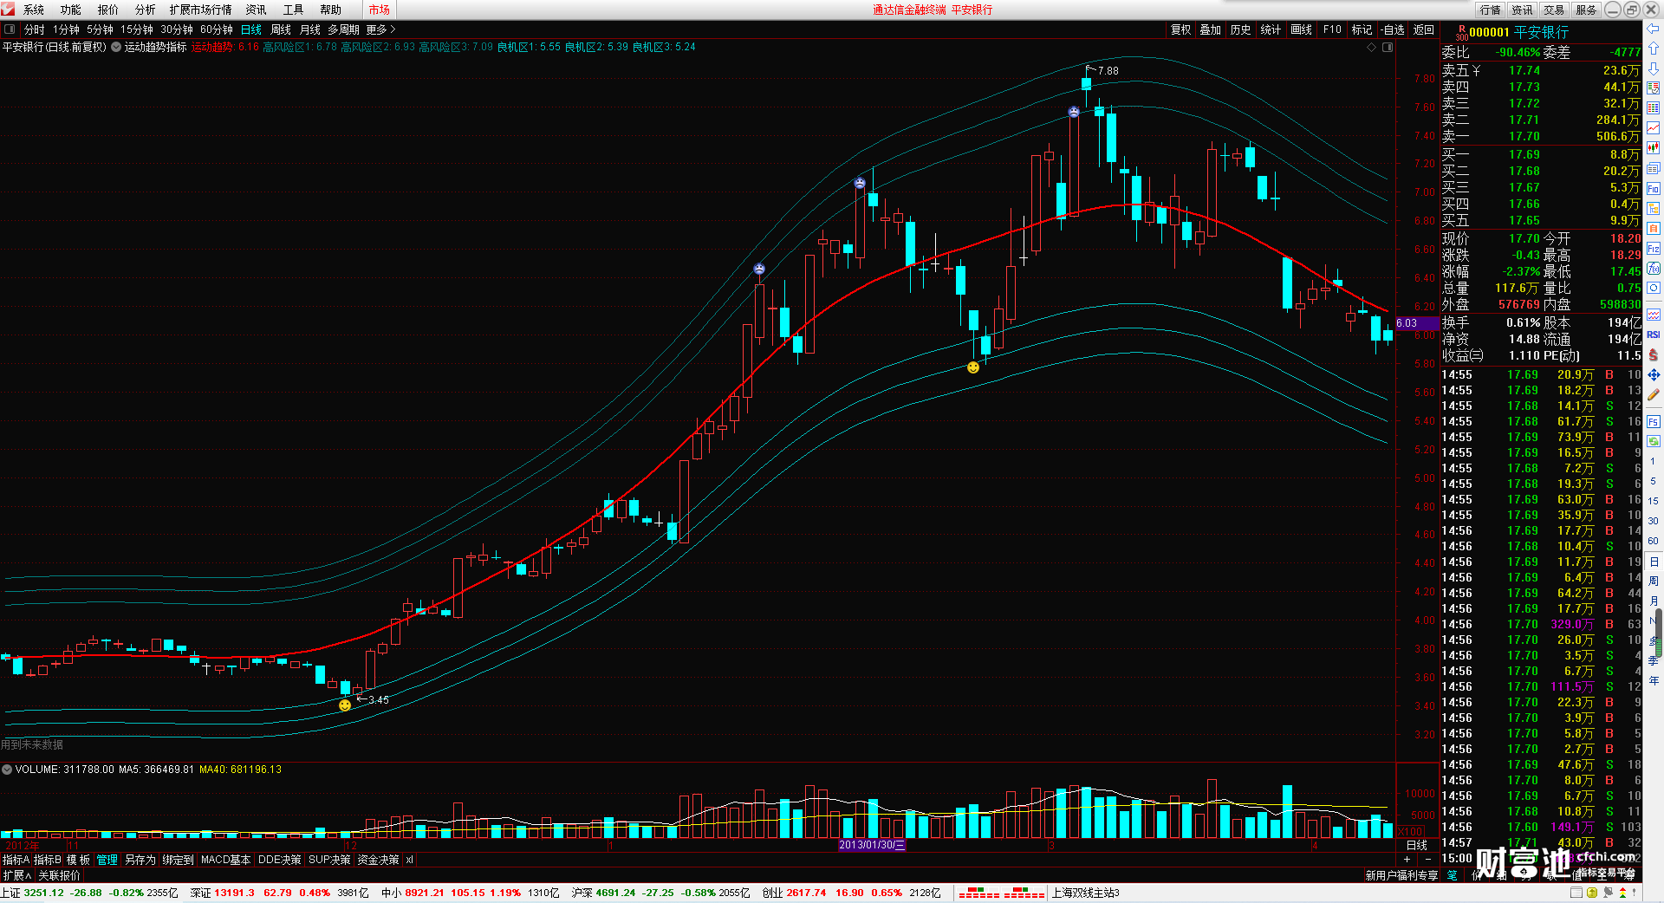Click the 交易 trading button
1664x903 pixels.
1555,10
